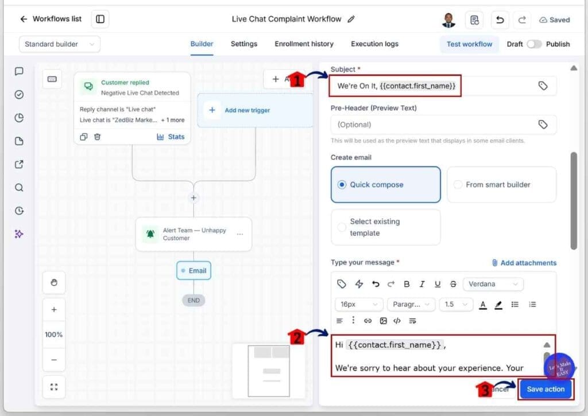Undo in message editor toolbar
This screenshot has height=416, width=588.
[376, 284]
